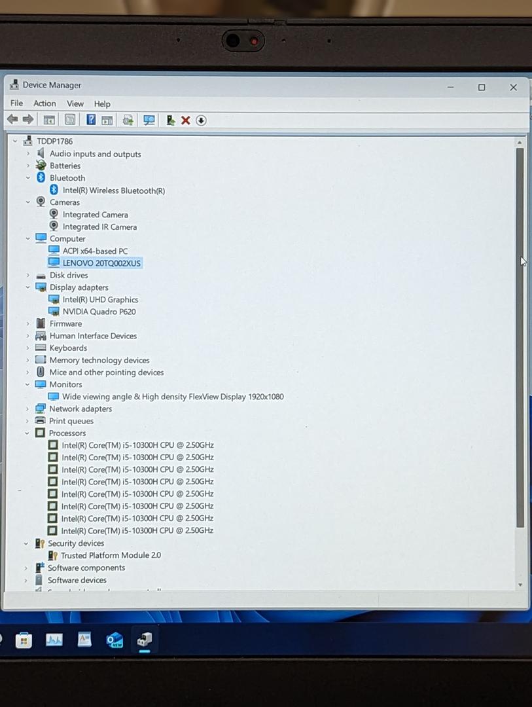The height and width of the screenshot is (707, 532).
Task: Click the blue Help question-mark icon
Action: coord(90,120)
